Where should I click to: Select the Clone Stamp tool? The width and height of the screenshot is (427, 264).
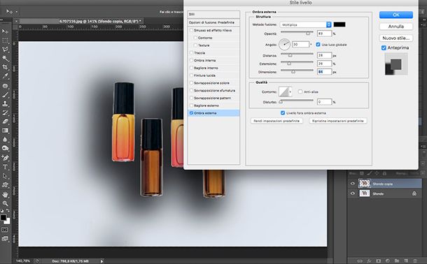pos(5,103)
